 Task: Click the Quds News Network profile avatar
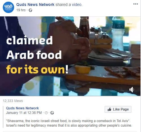8,7
